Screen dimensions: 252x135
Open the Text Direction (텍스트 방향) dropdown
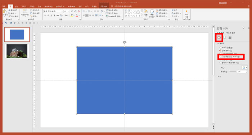point(112,10)
